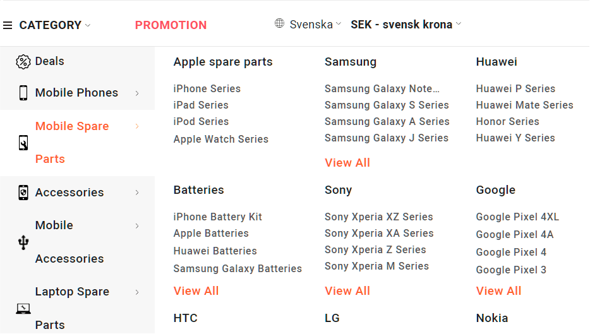This screenshot has height=334, width=590.
Task: Click the Mobile Spare Parts repair icon
Action: click(x=23, y=143)
